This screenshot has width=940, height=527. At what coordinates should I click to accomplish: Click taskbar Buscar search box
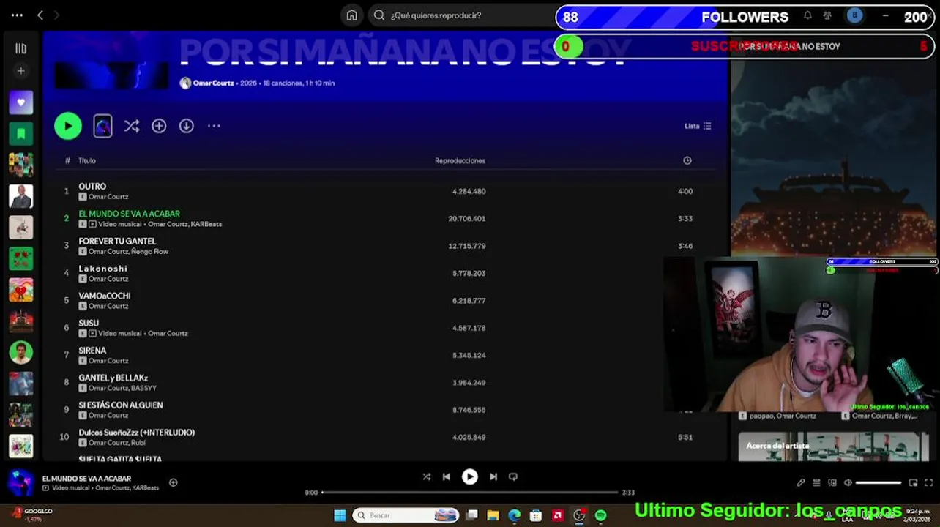pos(406,515)
